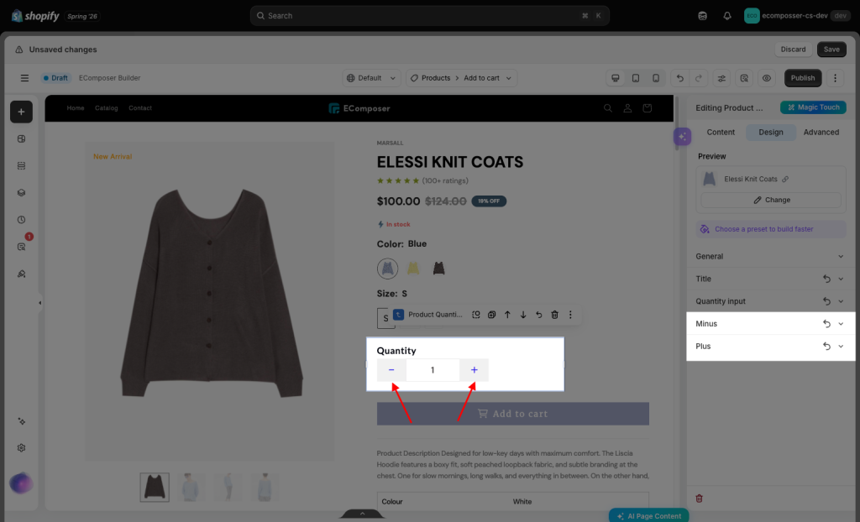Select the yellow color variant swatch
The image size is (860, 522).
[413, 268]
